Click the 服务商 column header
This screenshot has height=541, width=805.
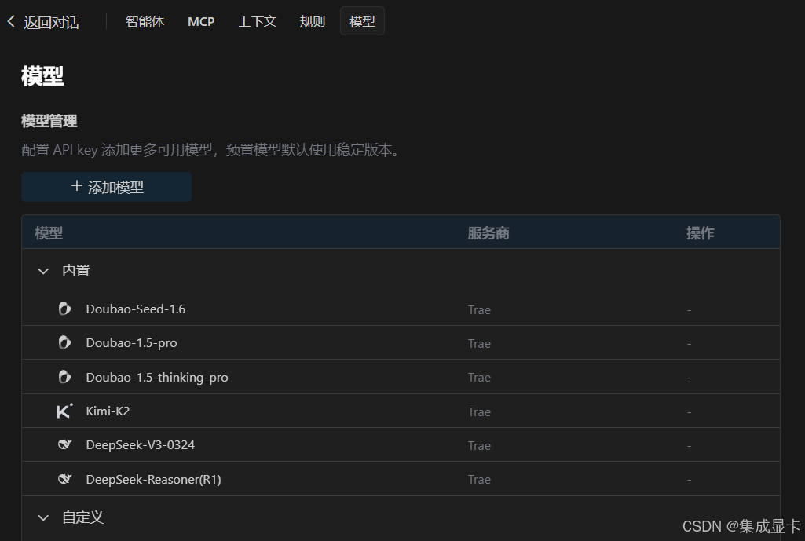488,233
